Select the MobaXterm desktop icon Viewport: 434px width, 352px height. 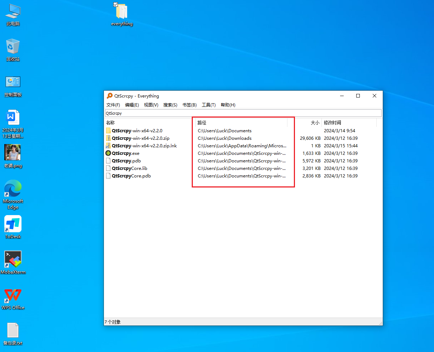(x=13, y=260)
